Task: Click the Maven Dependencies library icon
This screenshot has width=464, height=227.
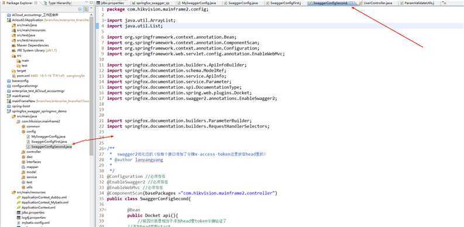Action: coord(14,46)
